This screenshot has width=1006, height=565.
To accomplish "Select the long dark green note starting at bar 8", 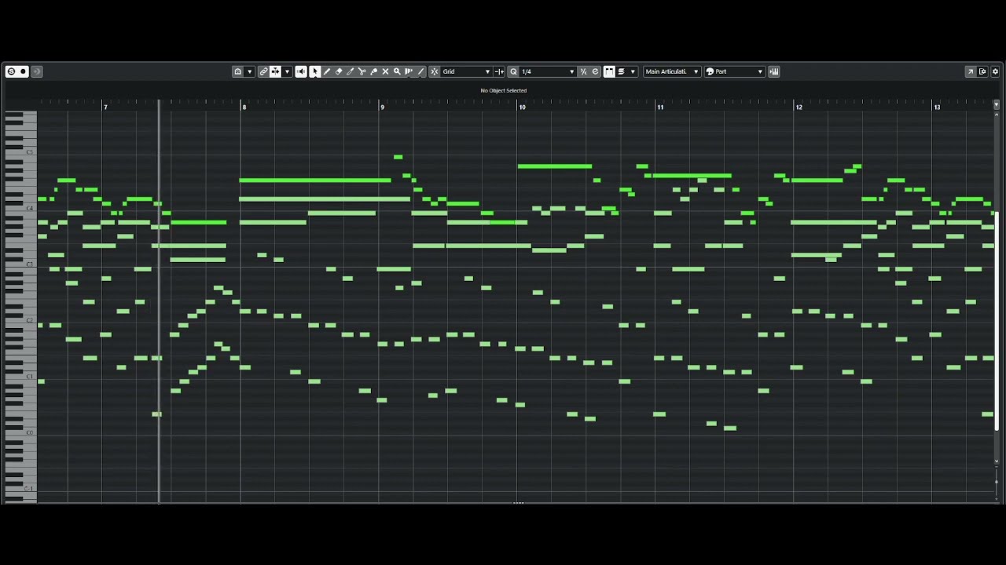I will tap(314, 180).
